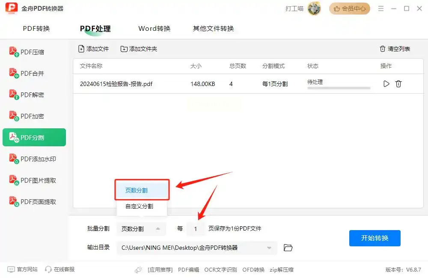Click the 开始转换 button

click(x=375, y=238)
